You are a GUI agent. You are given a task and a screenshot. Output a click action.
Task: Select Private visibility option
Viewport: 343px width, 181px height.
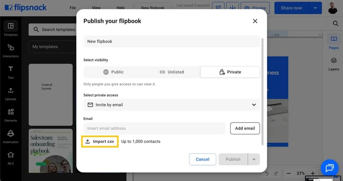230,72
